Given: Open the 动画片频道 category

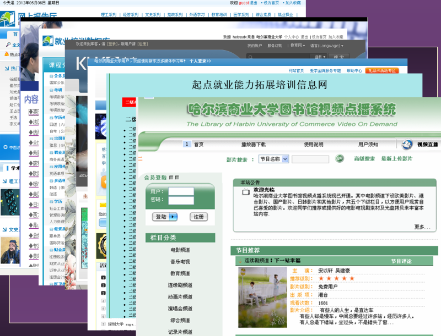Looking at the screenshot, I should click(x=180, y=297).
